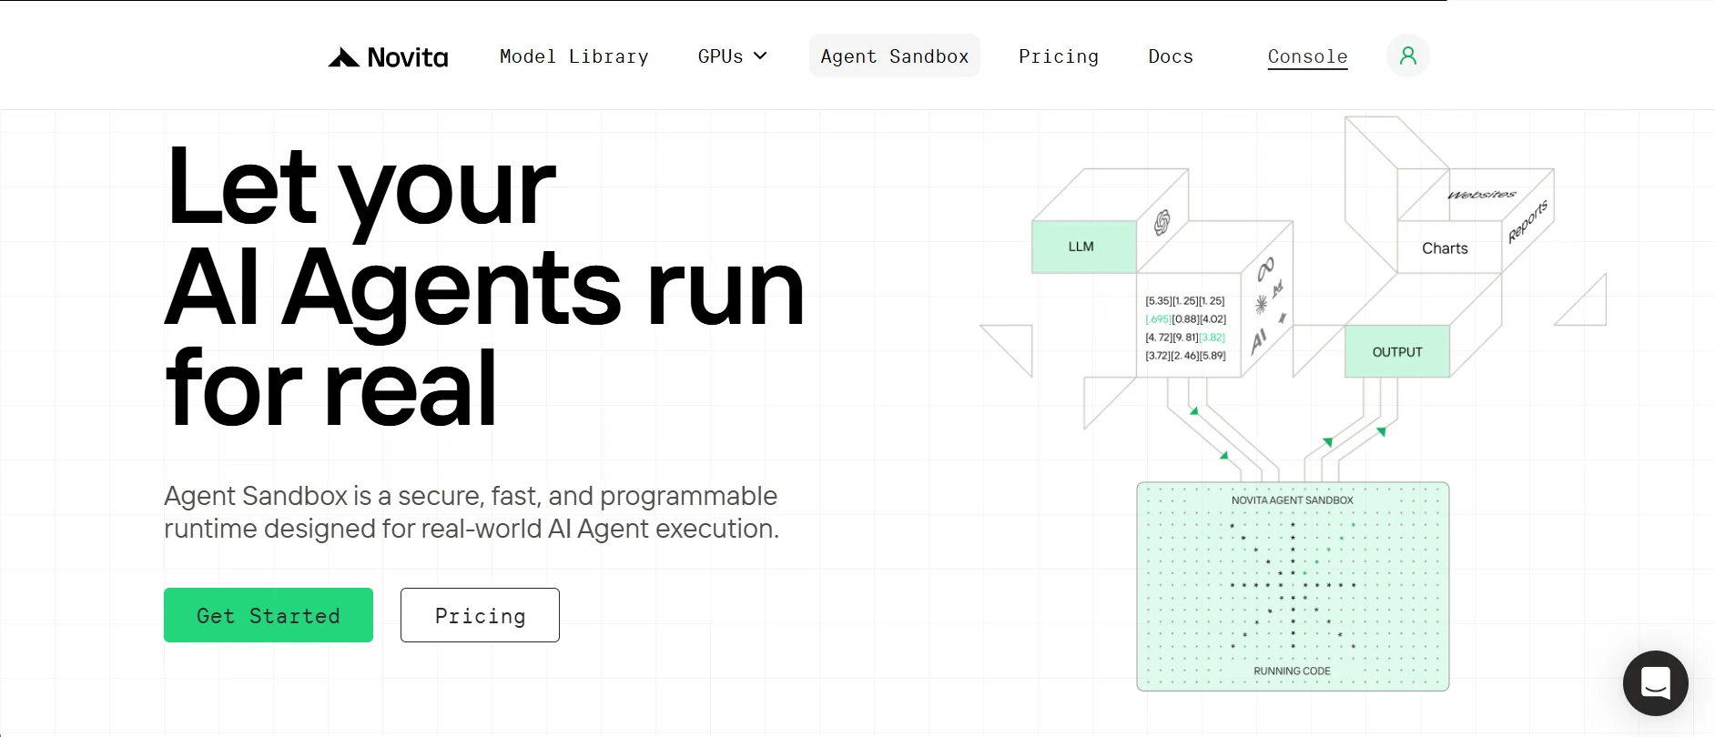Go to Pricing in the navigation bar
This screenshot has height=737, width=1715.
[x=1058, y=56]
